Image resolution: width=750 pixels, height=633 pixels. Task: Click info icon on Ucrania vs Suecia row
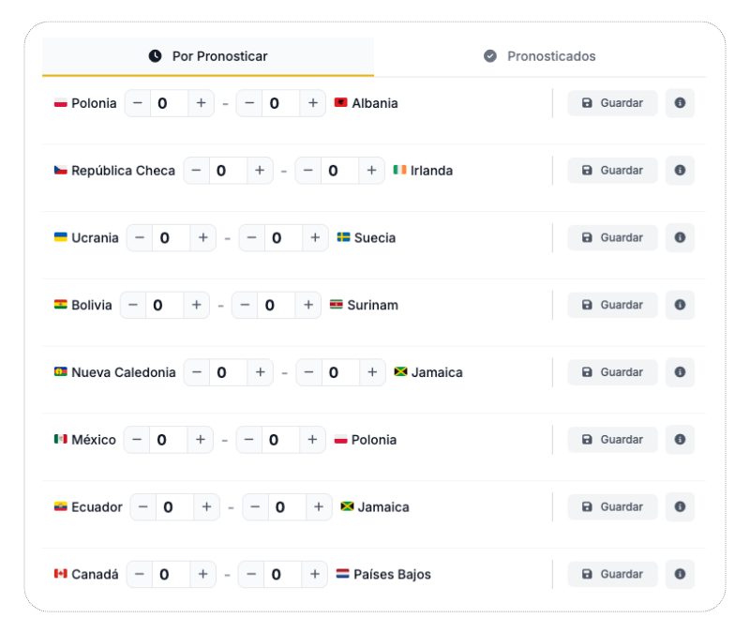point(680,238)
